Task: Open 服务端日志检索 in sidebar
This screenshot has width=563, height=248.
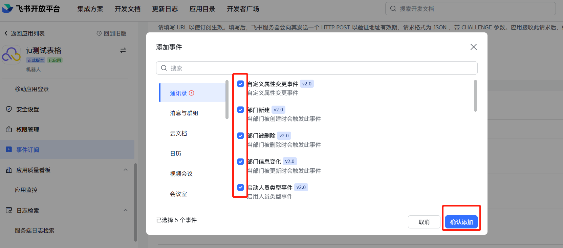Action: click(35, 230)
